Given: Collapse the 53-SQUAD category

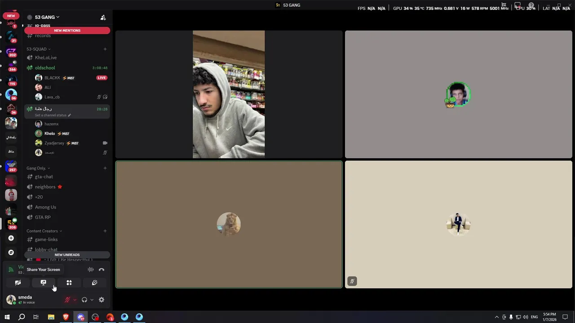Looking at the screenshot, I should click(x=38, y=49).
